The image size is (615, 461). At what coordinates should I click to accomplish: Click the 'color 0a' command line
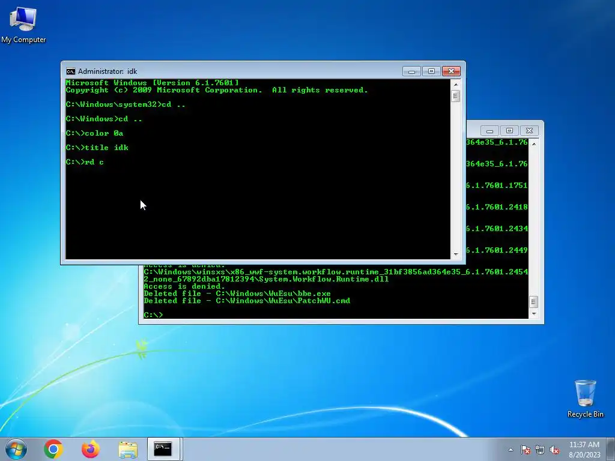(x=94, y=133)
